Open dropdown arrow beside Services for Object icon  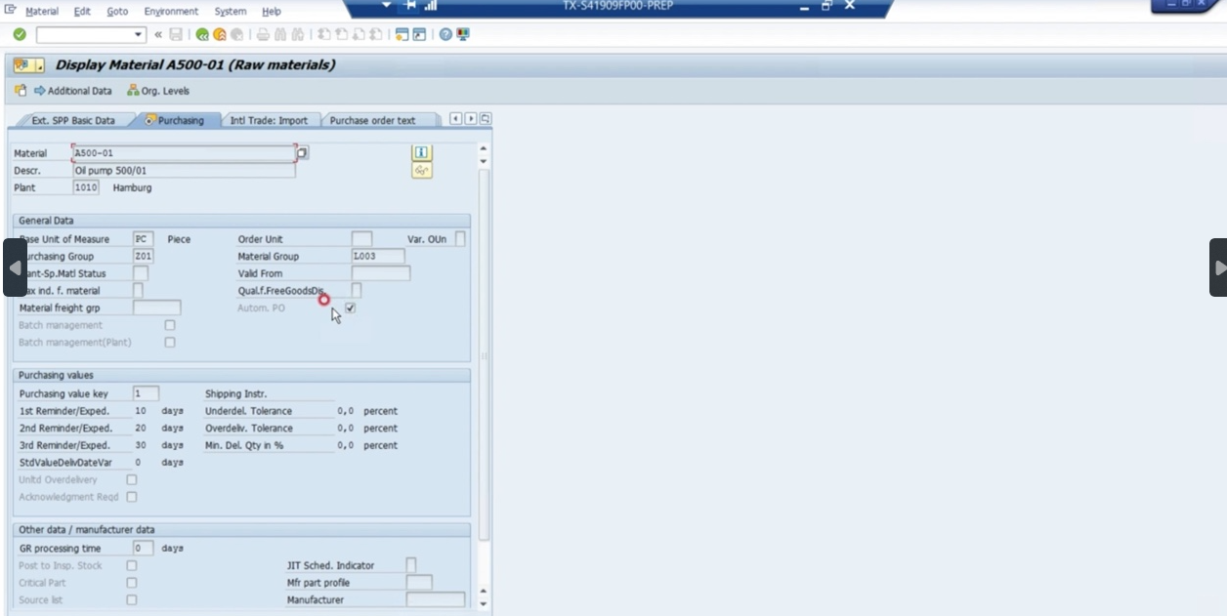[x=40, y=66]
